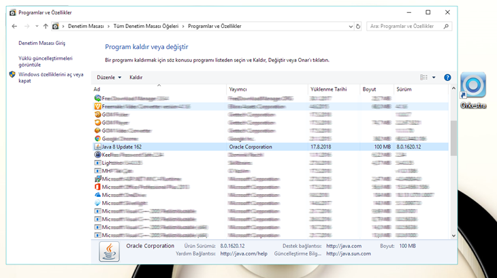Click the Kaldır uninstall button

pyautogui.click(x=136, y=78)
